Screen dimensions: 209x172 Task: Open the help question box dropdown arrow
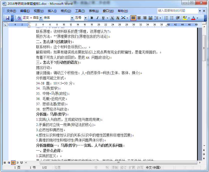click(200, 11)
